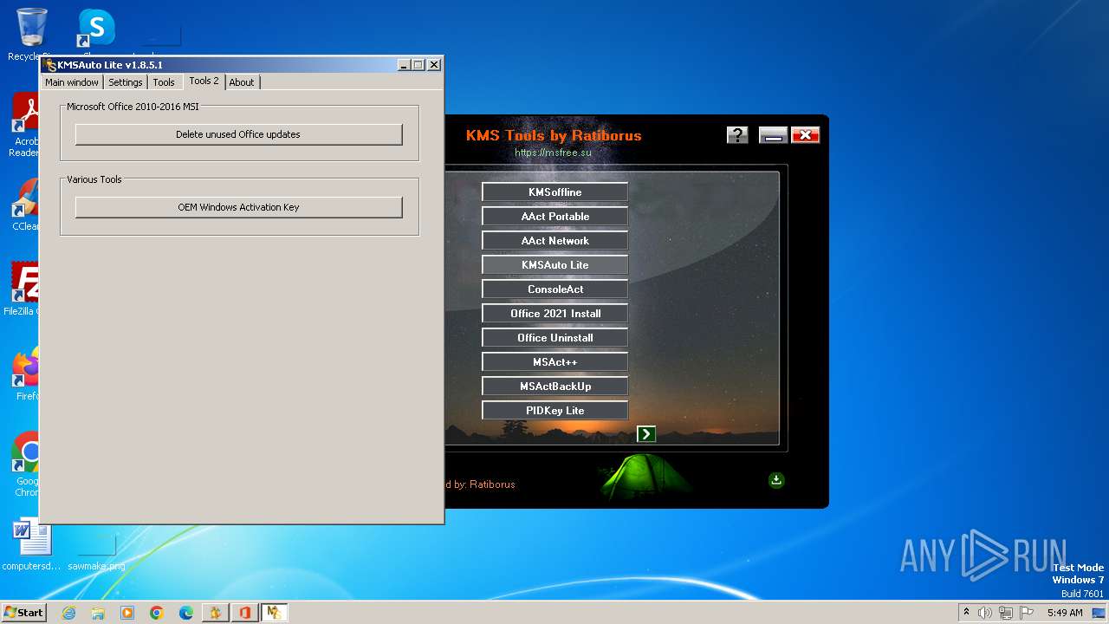Click Office Uninstall button
Image resolution: width=1109 pixels, height=624 pixels.
(554, 338)
